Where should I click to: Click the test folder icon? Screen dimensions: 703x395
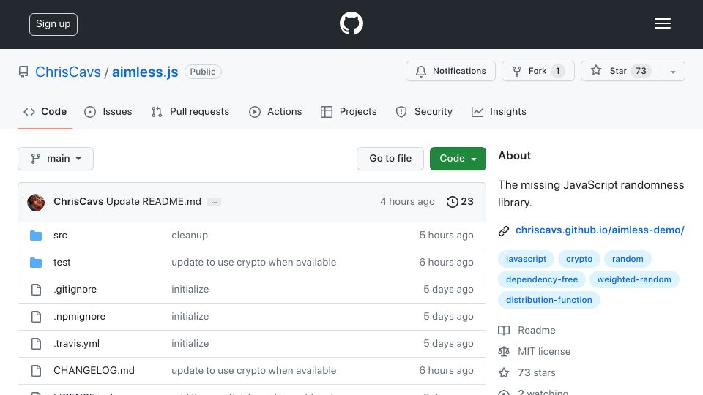coord(36,263)
